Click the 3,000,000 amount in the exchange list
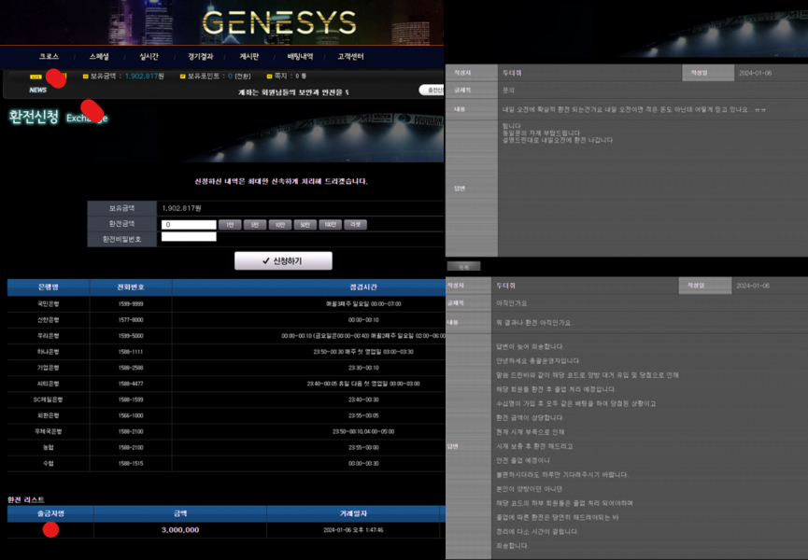The image size is (808, 560). (180, 530)
